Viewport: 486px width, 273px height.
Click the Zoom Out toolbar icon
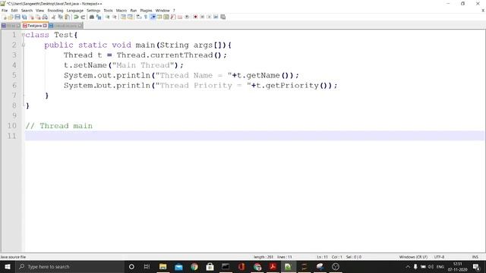[115, 17]
